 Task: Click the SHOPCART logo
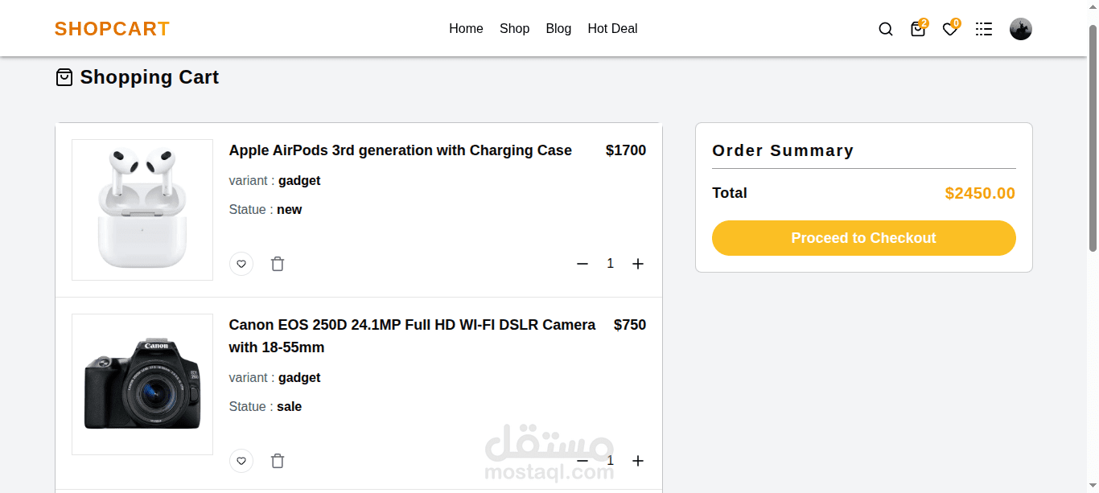(x=112, y=29)
